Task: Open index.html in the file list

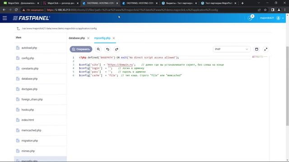Action: [x=40, y=120]
